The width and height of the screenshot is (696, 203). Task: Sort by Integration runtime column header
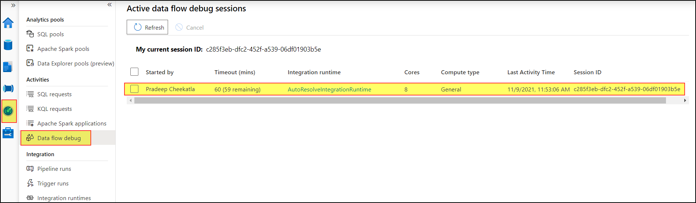coord(314,72)
